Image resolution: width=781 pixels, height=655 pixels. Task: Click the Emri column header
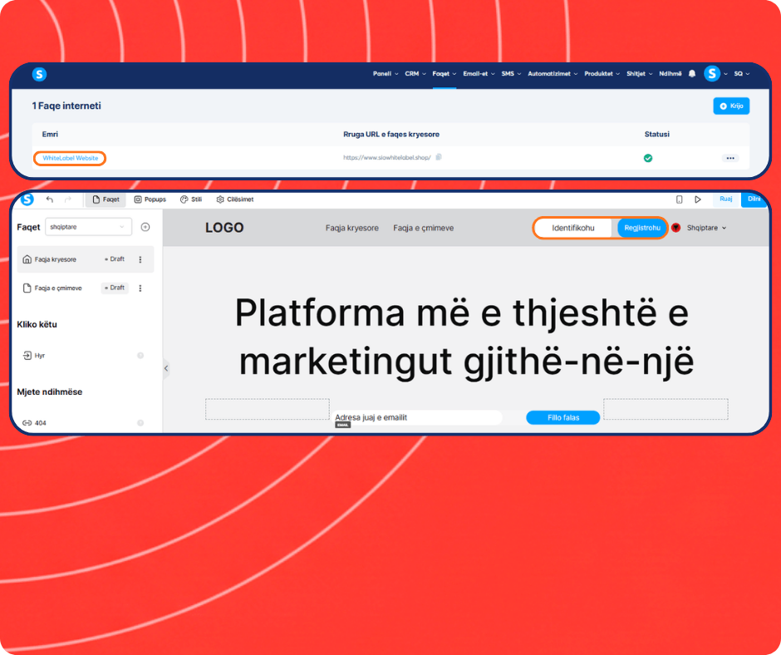coord(50,134)
